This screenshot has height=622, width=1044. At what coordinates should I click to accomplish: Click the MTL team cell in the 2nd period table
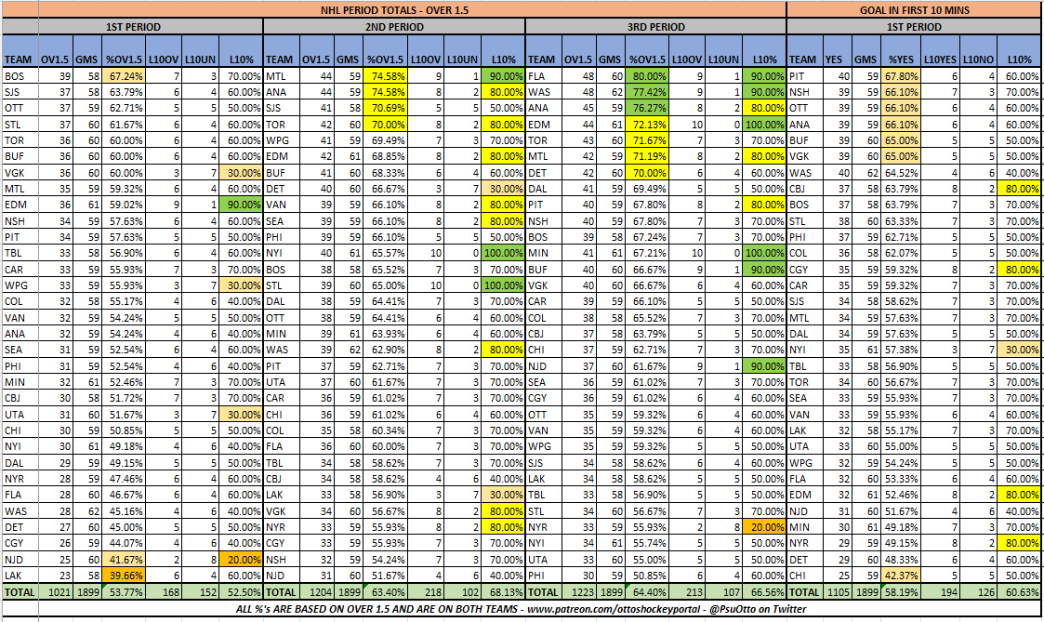point(281,76)
